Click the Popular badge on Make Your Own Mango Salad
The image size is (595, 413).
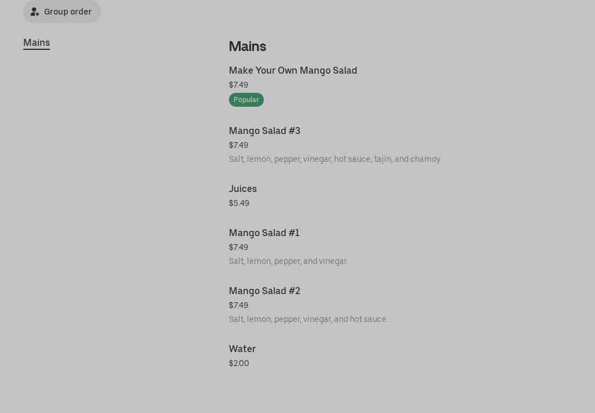tap(246, 99)
